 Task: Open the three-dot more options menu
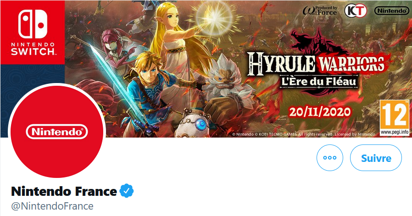coord(330,158)
